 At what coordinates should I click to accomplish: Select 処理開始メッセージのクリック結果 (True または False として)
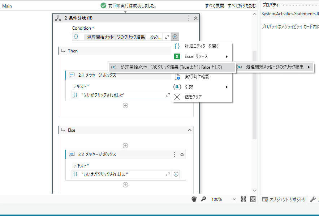pos(172,67)
